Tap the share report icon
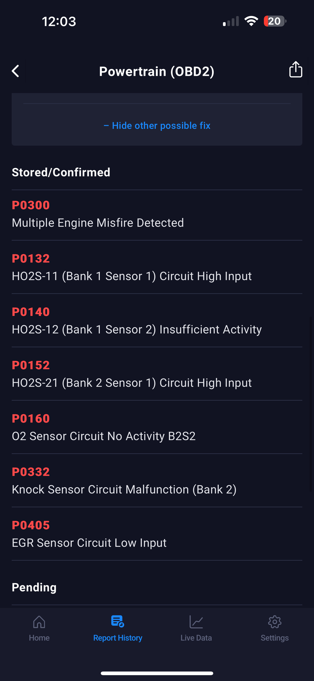 (x=296, y=70)
